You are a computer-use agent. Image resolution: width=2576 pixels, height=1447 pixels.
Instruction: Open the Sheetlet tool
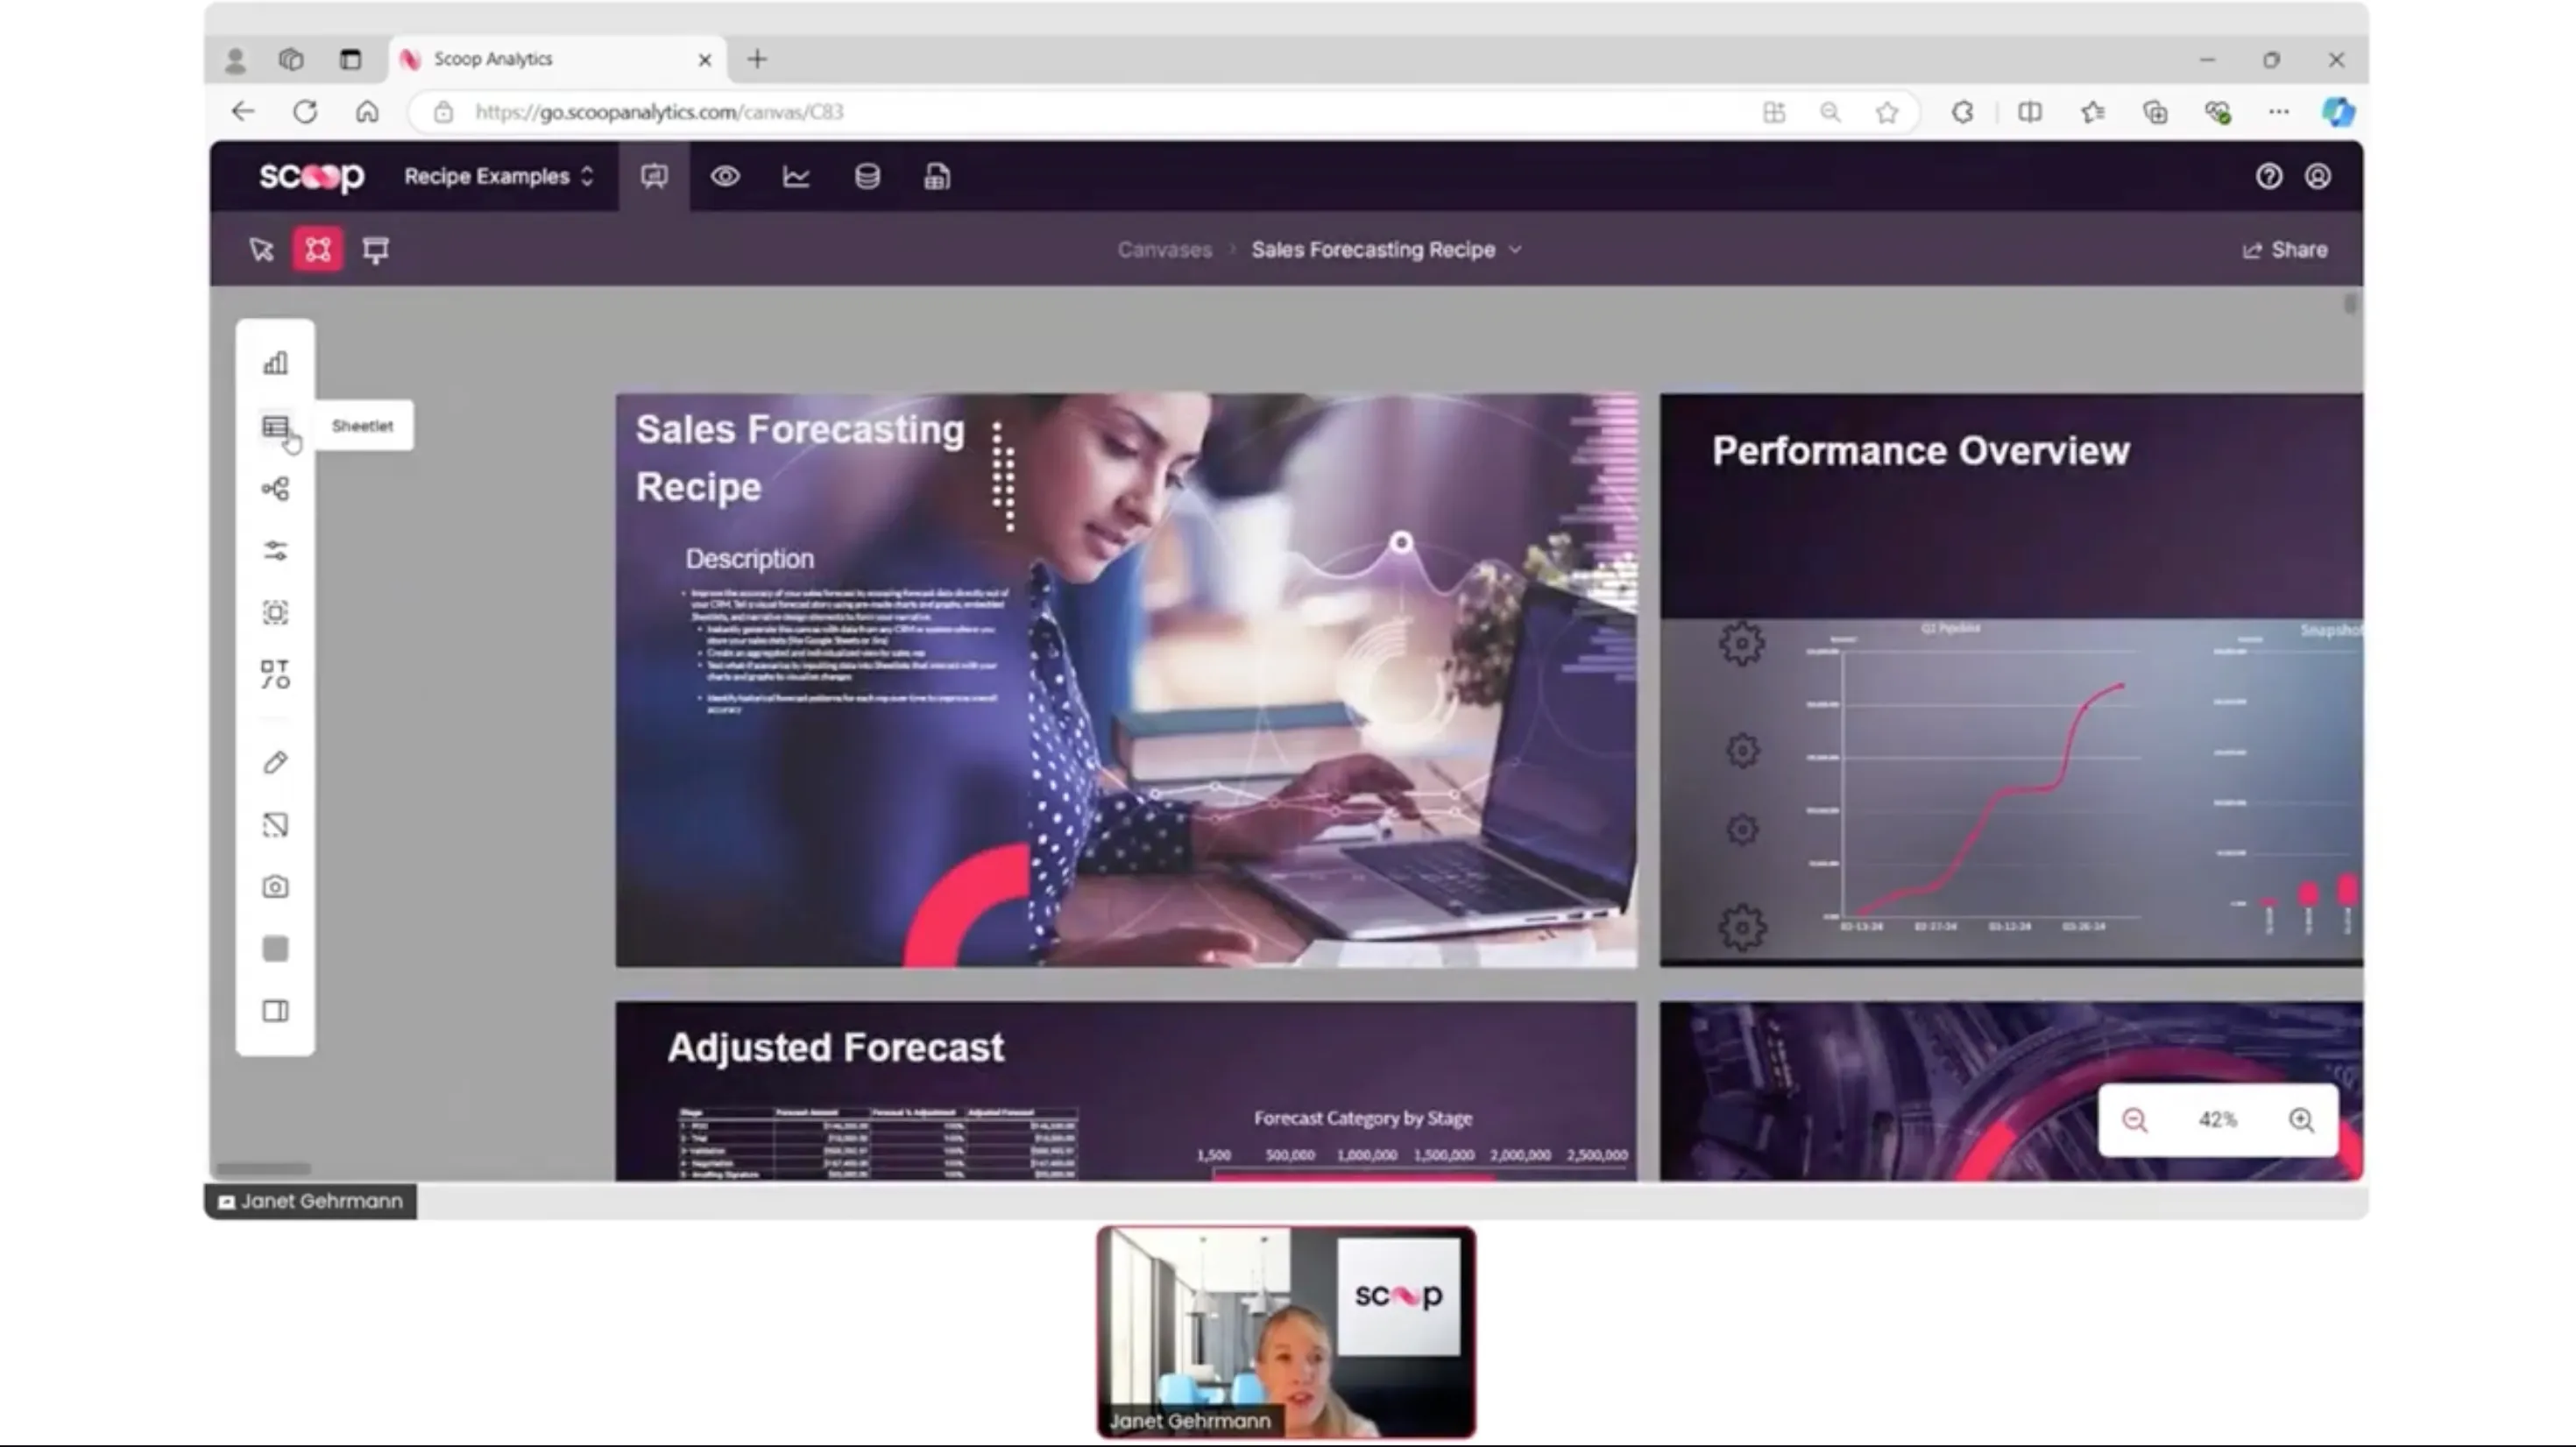pos(275,427)
